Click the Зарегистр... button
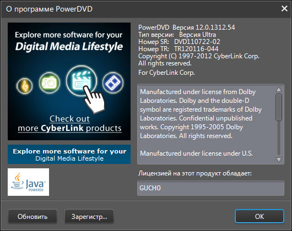 click(89, 217)
